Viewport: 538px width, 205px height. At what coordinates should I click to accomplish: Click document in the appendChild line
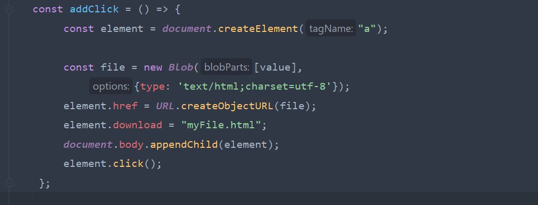pos(88,144)
